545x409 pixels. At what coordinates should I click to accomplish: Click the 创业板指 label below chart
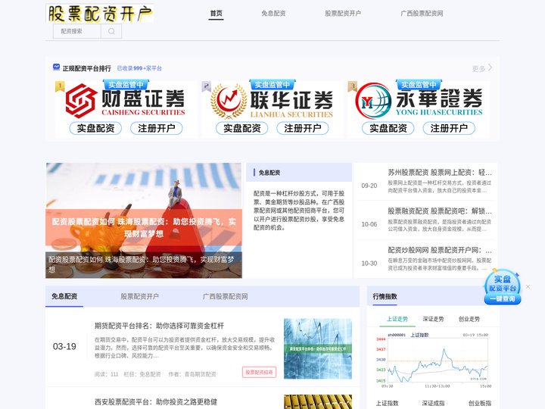pos(480,404)
